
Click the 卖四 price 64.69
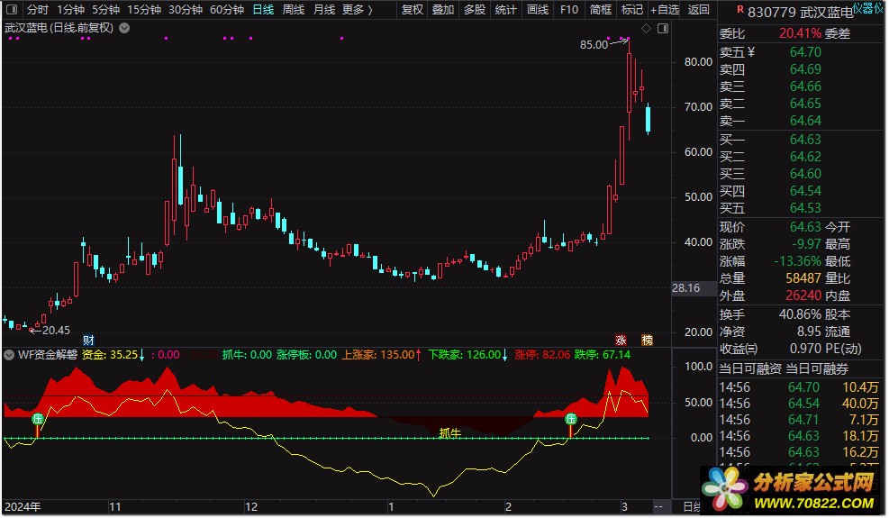[x=805, y=69]
